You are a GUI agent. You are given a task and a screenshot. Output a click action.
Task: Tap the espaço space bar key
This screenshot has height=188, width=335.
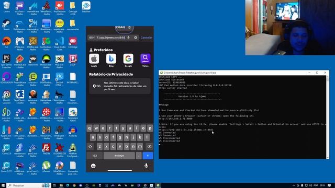pyautogui.click(x=119, y=156)
